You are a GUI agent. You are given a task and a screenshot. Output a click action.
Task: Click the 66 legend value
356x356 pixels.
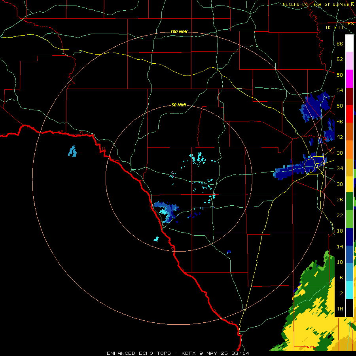tap(340, 44)
